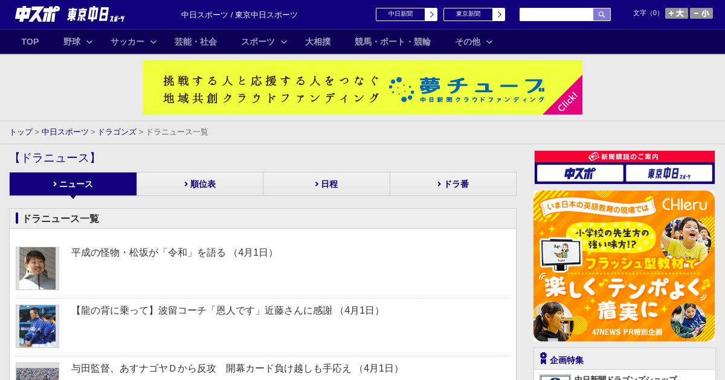Open the CHieru フラッシュ型教材 ad banner
Screen dimensions: 725x380
pyautogui.click(x=624, y=266)
